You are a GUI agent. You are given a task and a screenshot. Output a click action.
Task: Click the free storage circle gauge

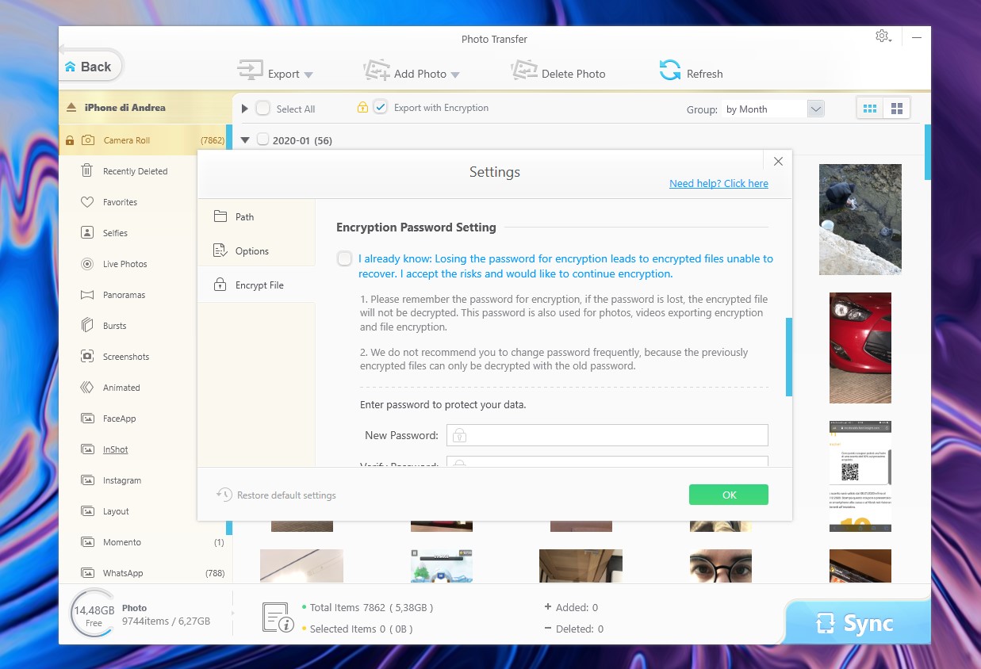pyautogui.click(x=94, y=614)
